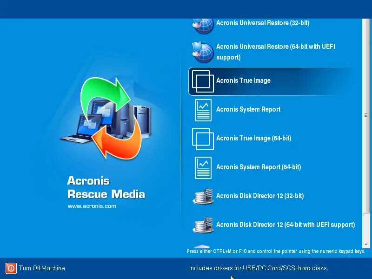The image size is (372, 279).
Task: Click the scrollbar down arrow
Action: [x=366, y=245]
